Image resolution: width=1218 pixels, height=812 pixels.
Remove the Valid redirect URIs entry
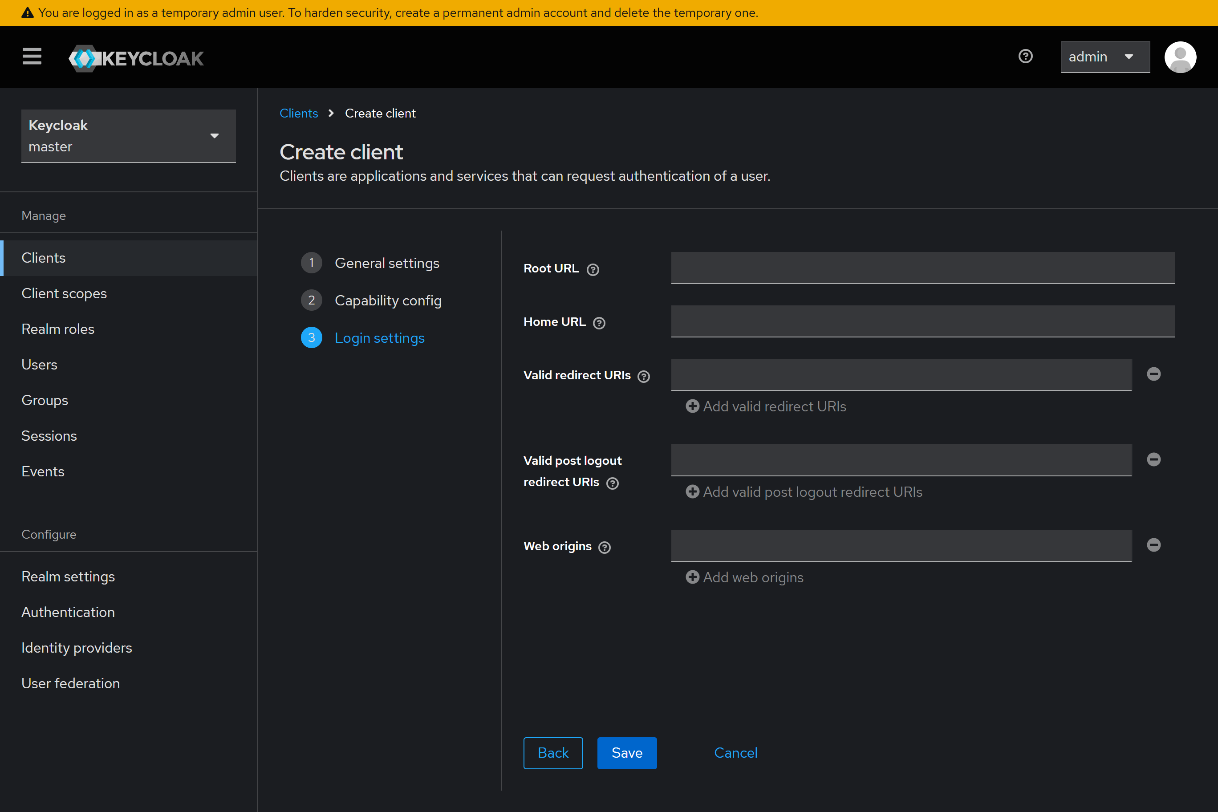[1153, 374]
